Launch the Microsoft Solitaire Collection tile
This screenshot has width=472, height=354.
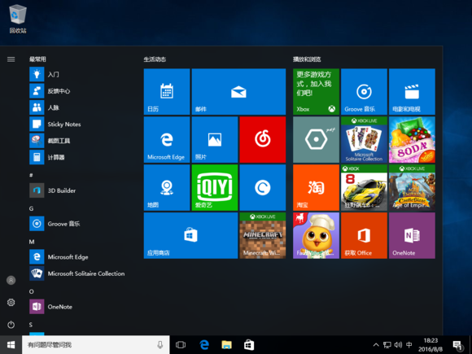pyautogui.click(x=364, y=140)
